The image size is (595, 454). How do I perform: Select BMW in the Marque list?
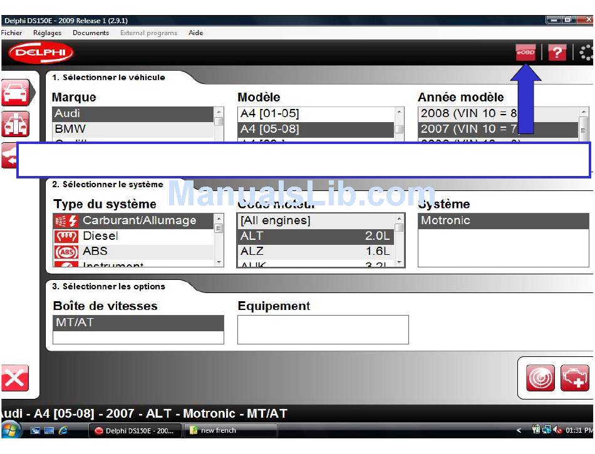pyautogui.click(x=133, y=129)
